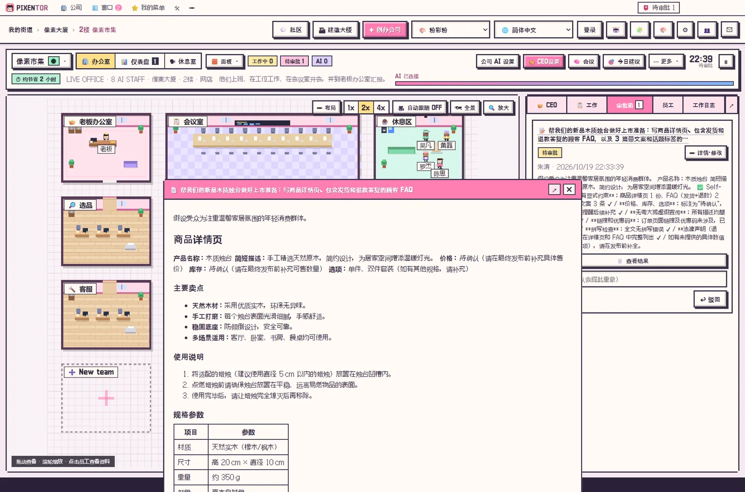Set zoom level to 2x
Image resolution: width=745 pixels, height=492 pixels.
(366, 108)
